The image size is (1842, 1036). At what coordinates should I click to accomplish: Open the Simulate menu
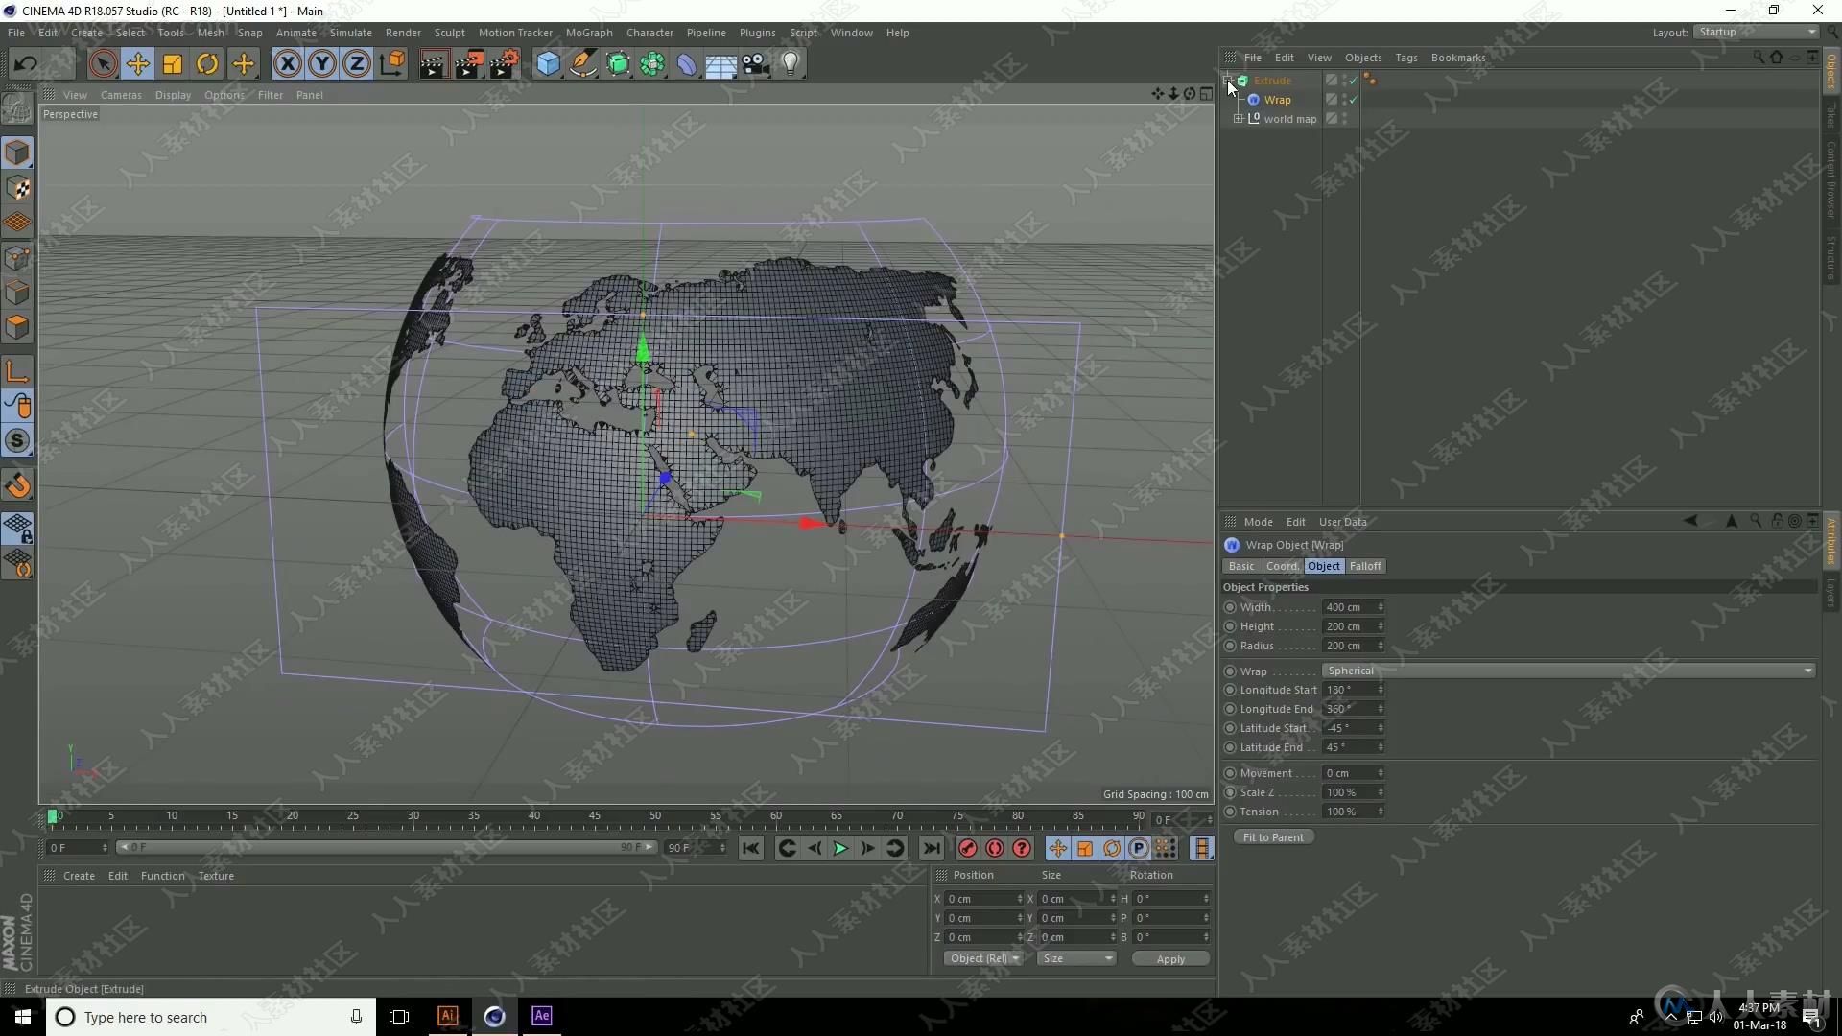[x=348, y=32]
